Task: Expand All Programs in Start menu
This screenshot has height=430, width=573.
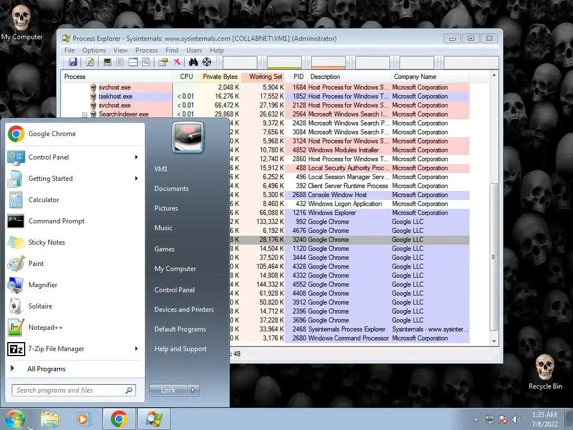Action: [46, 369]
